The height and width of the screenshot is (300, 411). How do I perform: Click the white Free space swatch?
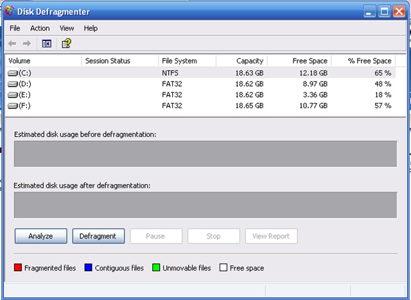coord(223,267)
